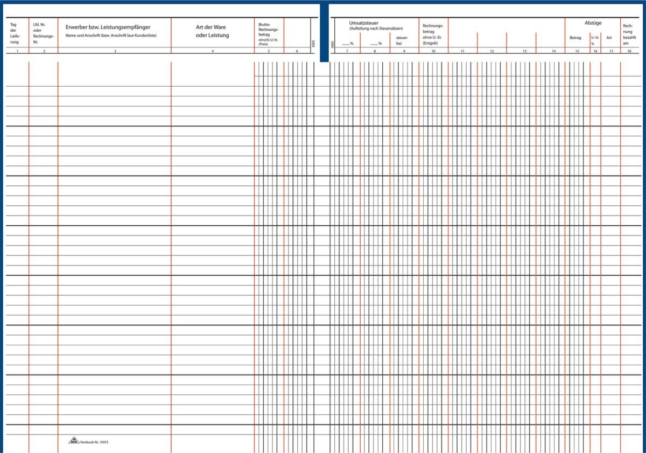Select 'Rechnungsbetrag ohne U.-St.' header
The width and height of the screenshot is (646, 453).
[x=432, y=34]
